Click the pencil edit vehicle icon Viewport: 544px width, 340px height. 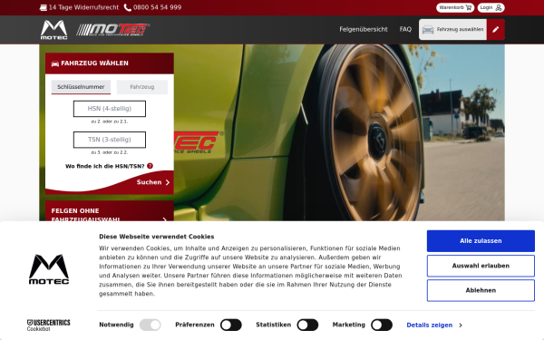[x=495, y=30]
